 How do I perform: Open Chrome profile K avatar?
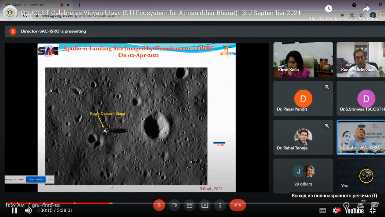(x=373, y=15)
